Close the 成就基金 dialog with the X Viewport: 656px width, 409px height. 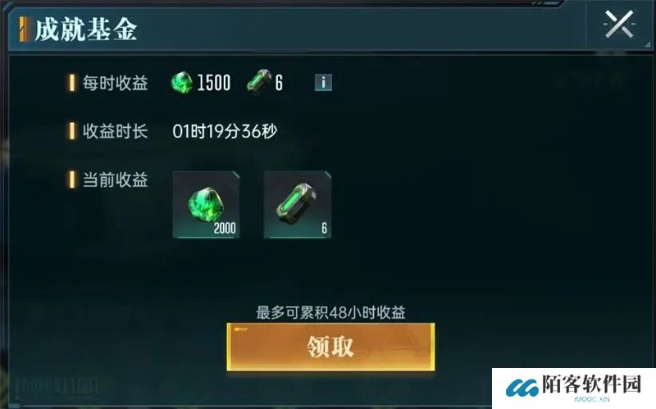click(x=619, y=25)
